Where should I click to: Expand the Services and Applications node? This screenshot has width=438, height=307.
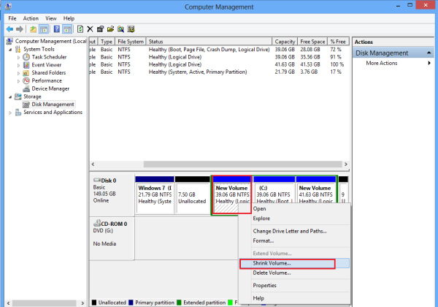(x=9, y=113)
